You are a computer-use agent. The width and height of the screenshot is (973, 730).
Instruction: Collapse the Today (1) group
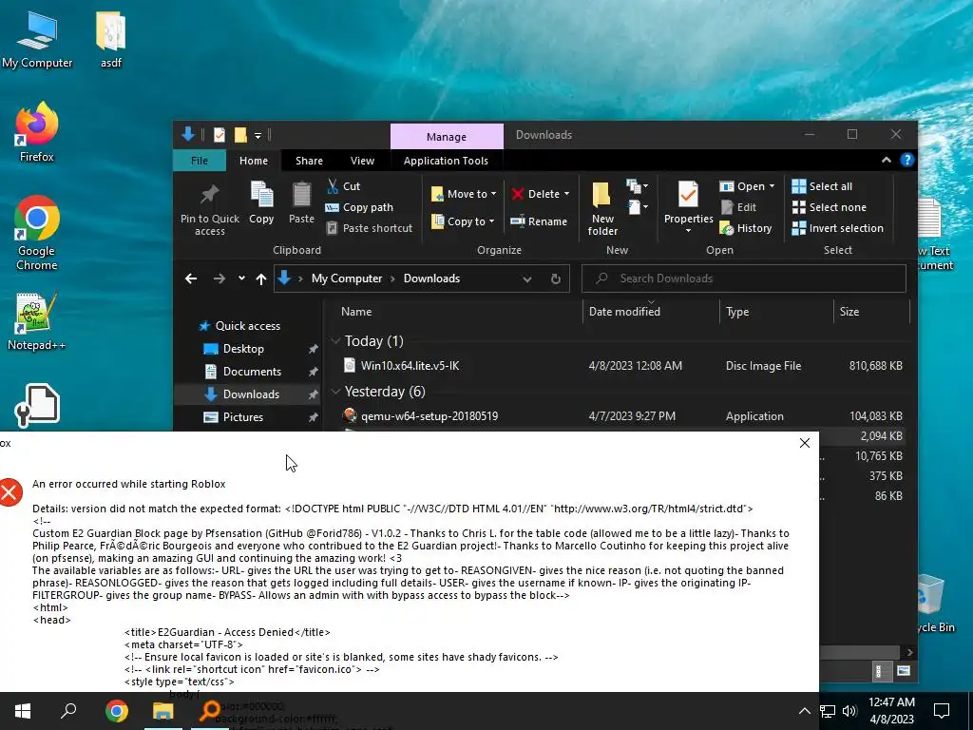pyautogui.click(x=335, y=341)
